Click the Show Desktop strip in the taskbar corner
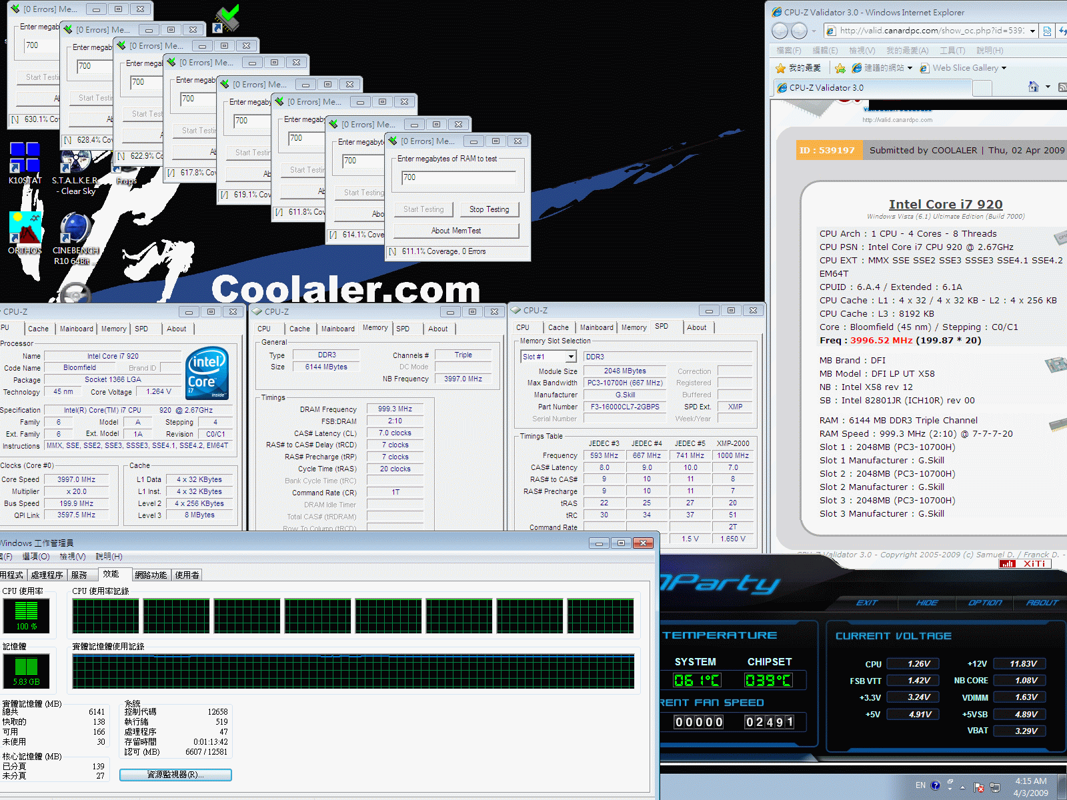 [x=1062, y=787]
